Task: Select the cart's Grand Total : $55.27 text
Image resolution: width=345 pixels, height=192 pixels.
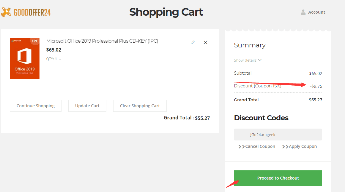Action: click(187, 118)
